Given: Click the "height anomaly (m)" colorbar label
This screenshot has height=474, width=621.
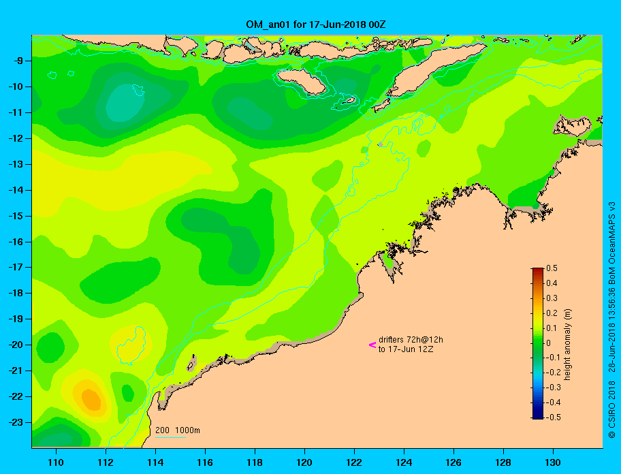Looking at the screenshot, I should coord(567,344).
